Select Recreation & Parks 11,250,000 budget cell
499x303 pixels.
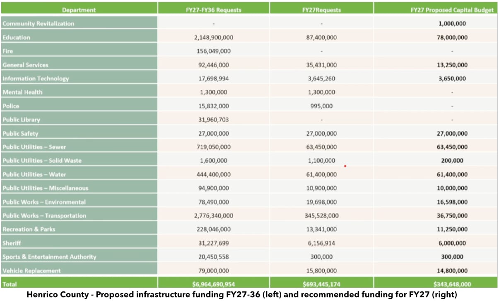[x=452, y=229]
